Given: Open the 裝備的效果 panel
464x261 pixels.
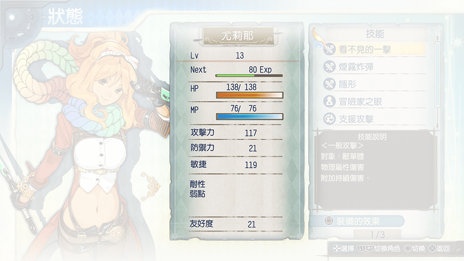Looking at the screenshot, I should (357, 221).
